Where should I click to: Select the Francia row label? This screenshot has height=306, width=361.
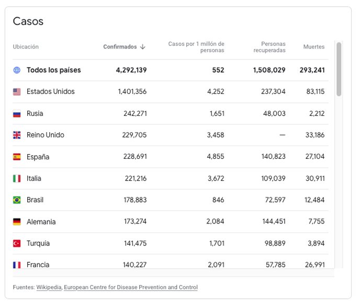[38, 265]
